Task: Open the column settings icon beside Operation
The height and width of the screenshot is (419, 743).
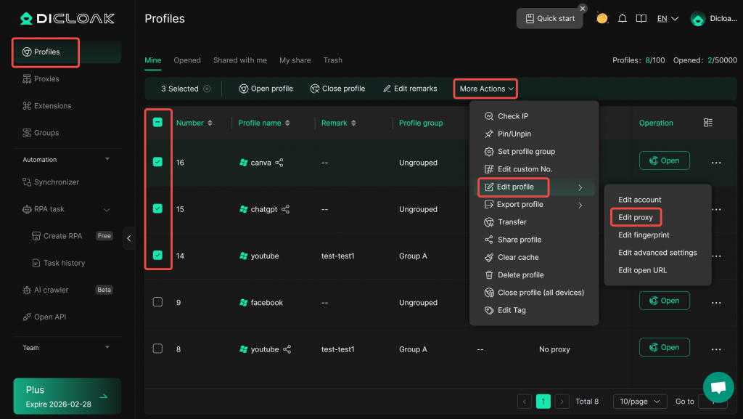Action: click(708, 123)
